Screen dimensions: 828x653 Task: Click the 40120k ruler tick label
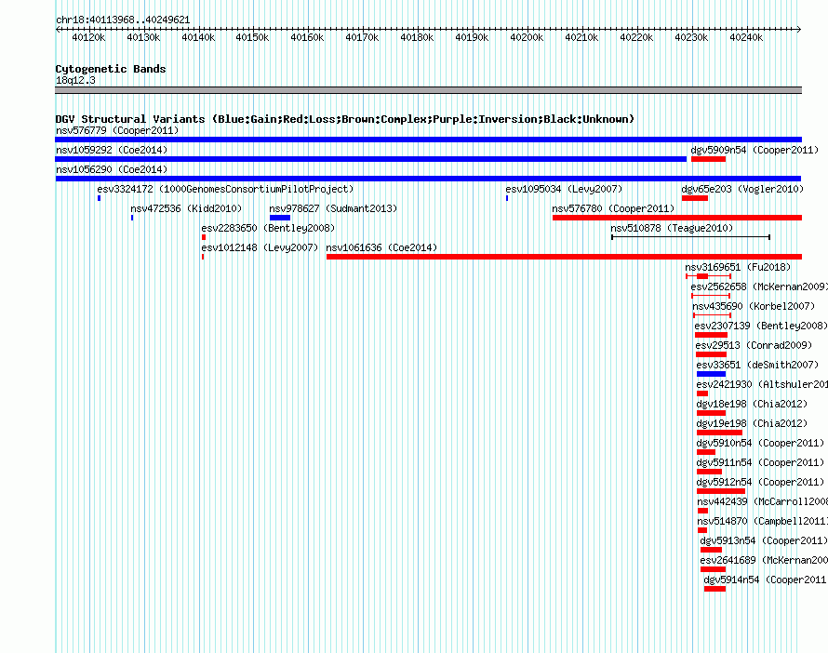(88, 37)
